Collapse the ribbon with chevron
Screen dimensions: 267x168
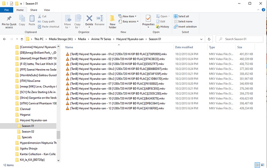(258, 10)
